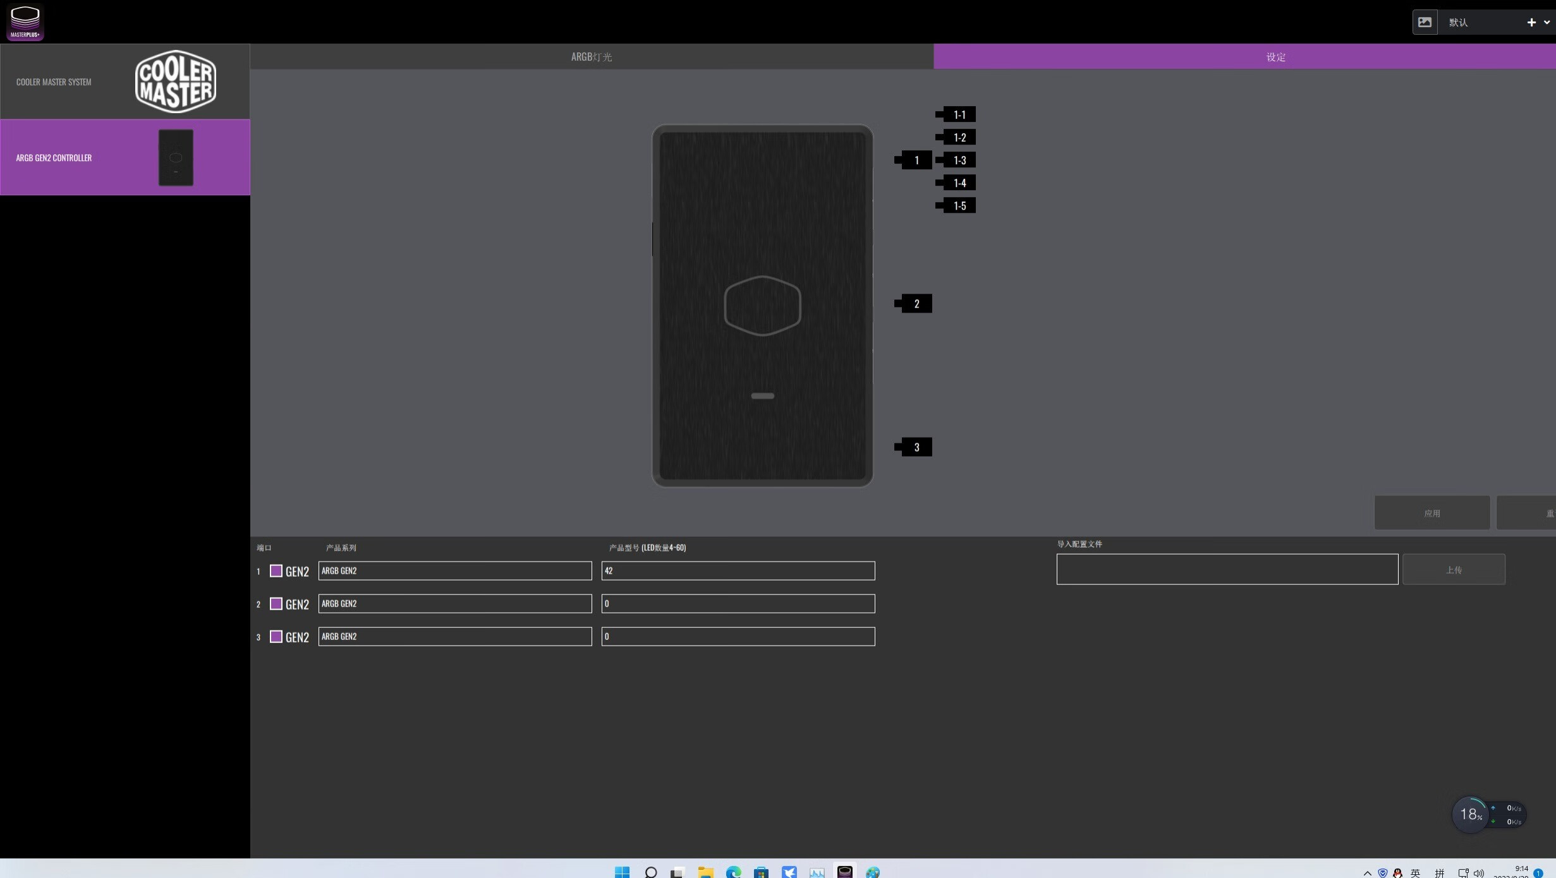Viewport: 1556px width, 878px height.
Task: Show hidden system tray icons
Action: (1367, 873)
